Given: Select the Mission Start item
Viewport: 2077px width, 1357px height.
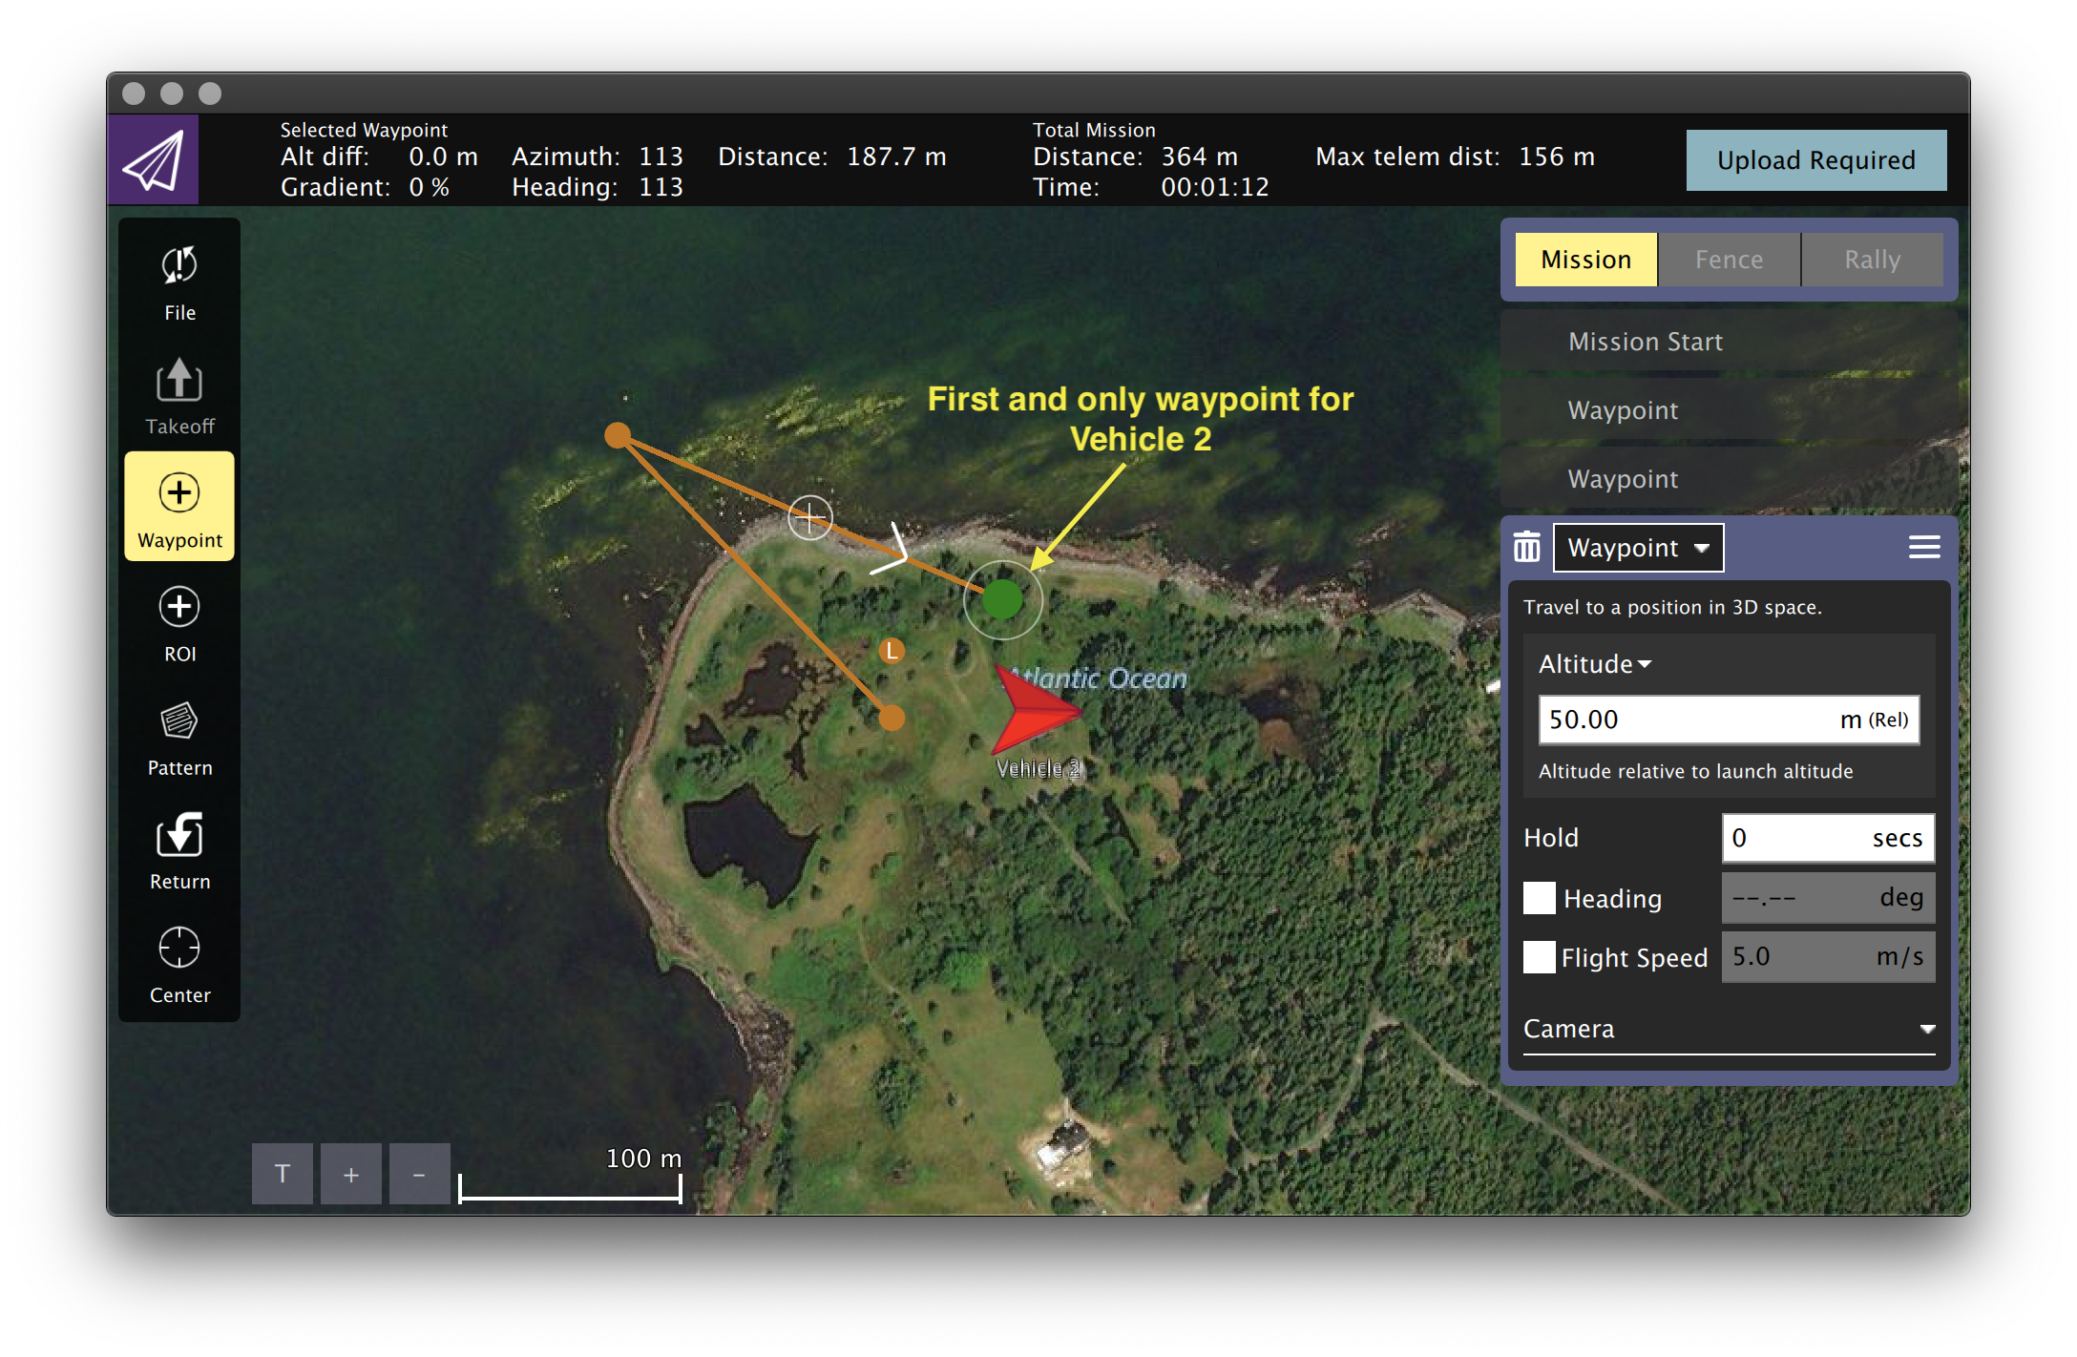Looking at the screenshot, I should tap(1729, 342).
